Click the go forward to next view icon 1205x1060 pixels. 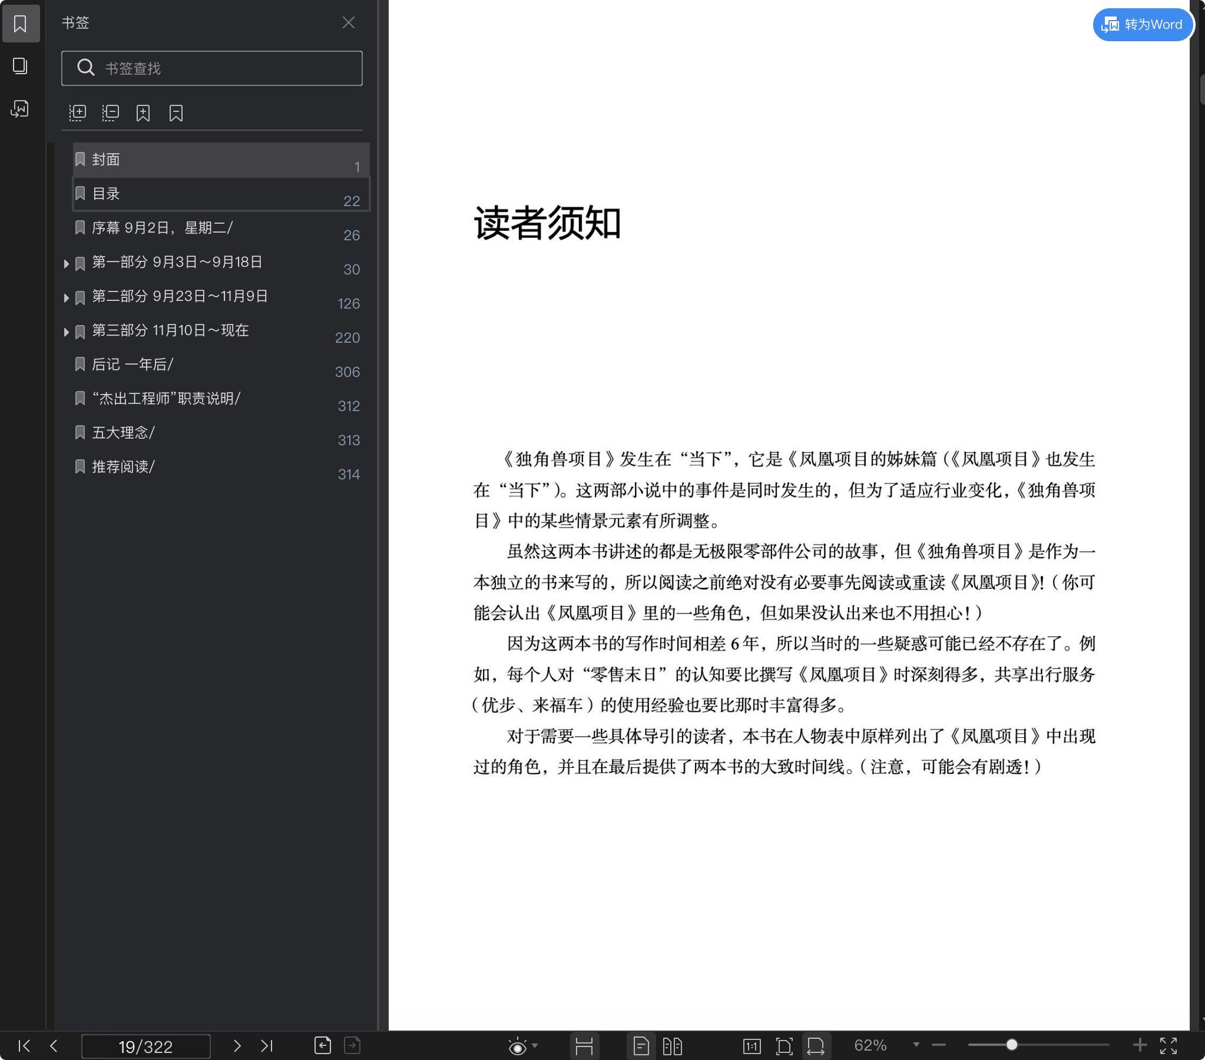tap(352, 1045)
